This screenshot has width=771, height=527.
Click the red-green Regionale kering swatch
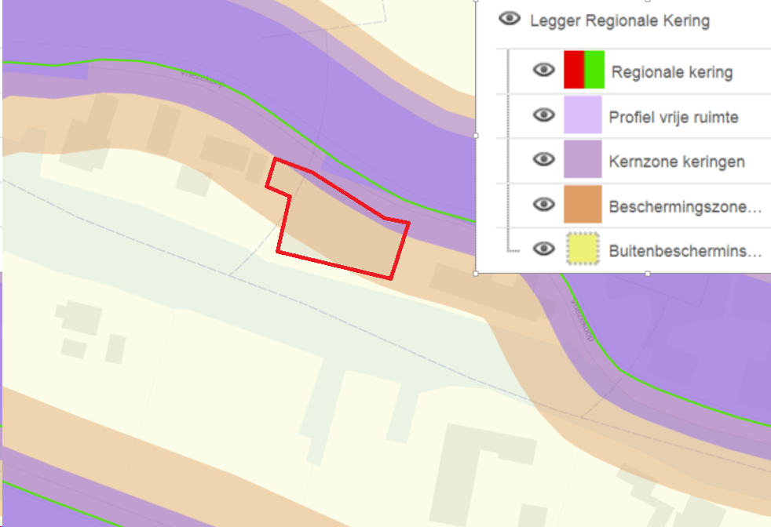[583, 70]
